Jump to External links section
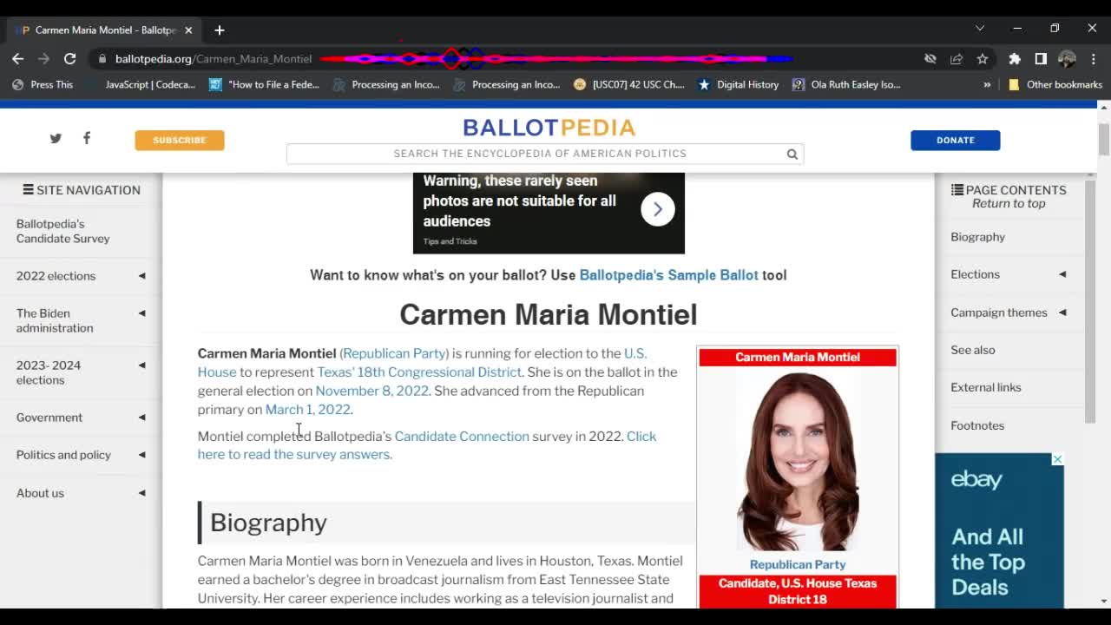Image resolution: width=1111 pixels, height=625 pixels. point(986,387)
